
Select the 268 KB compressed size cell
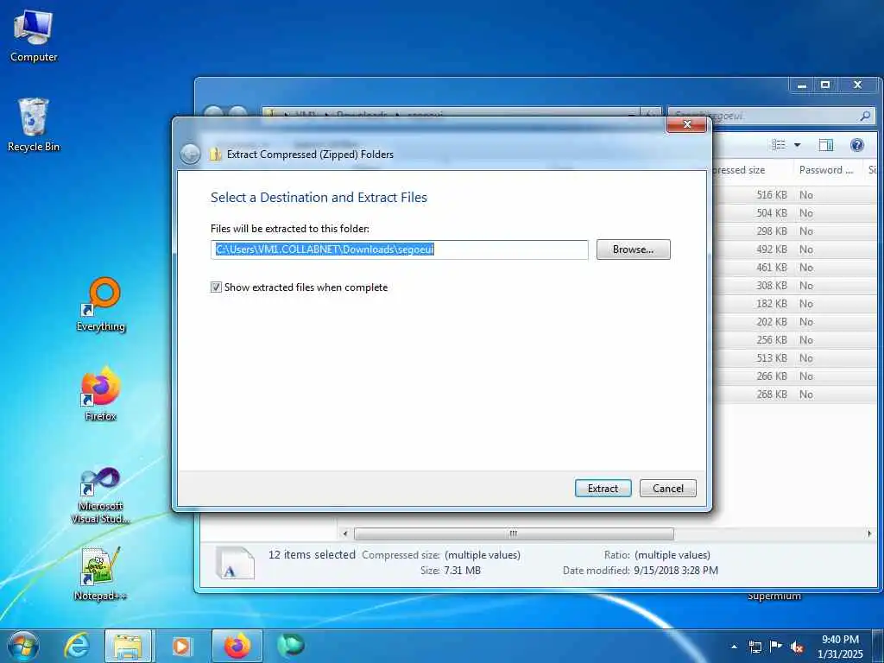[771, 394]
